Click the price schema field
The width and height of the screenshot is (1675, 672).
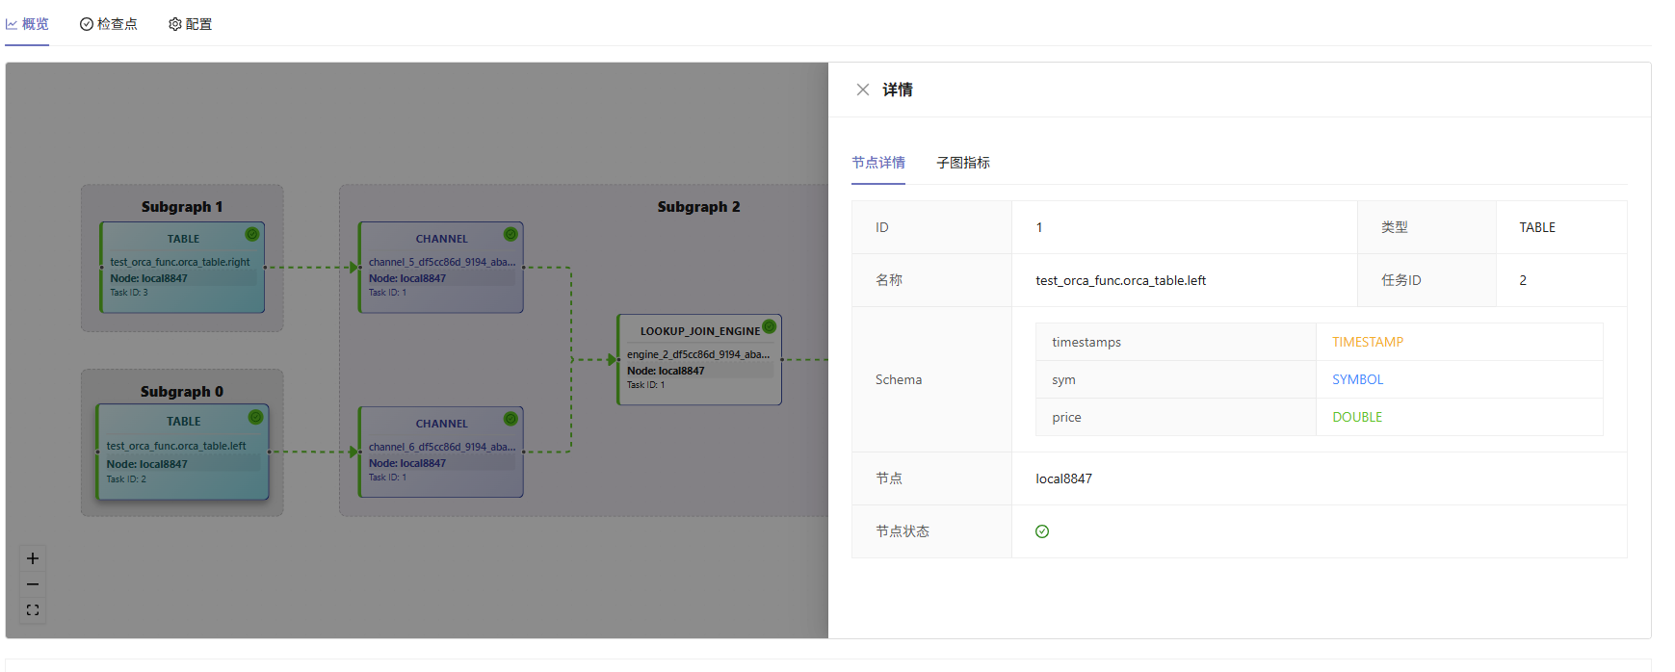(x=1066, y=417)
